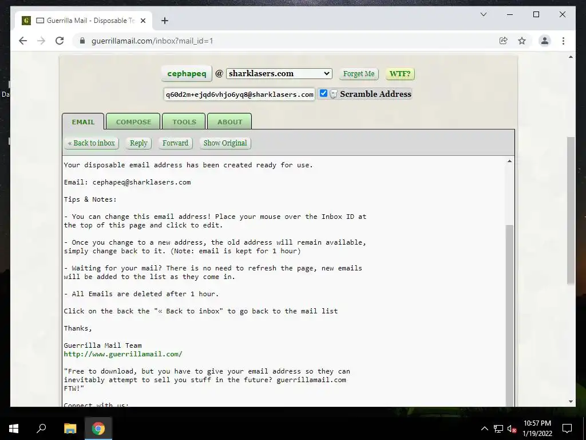Click the lock icon in address bar

(82, 41)
